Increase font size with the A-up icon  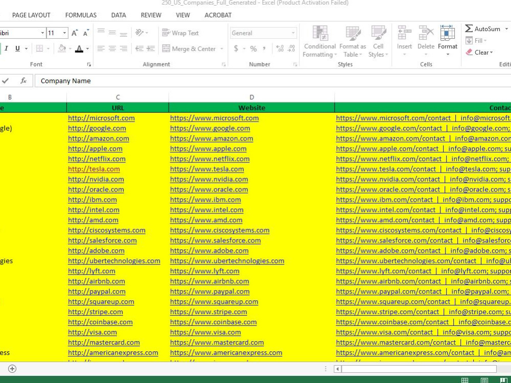(x=75, y=33)
